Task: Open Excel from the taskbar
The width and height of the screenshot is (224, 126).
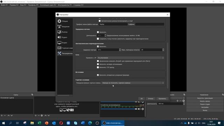Action: pyautogui.click(x=39, y=123)
